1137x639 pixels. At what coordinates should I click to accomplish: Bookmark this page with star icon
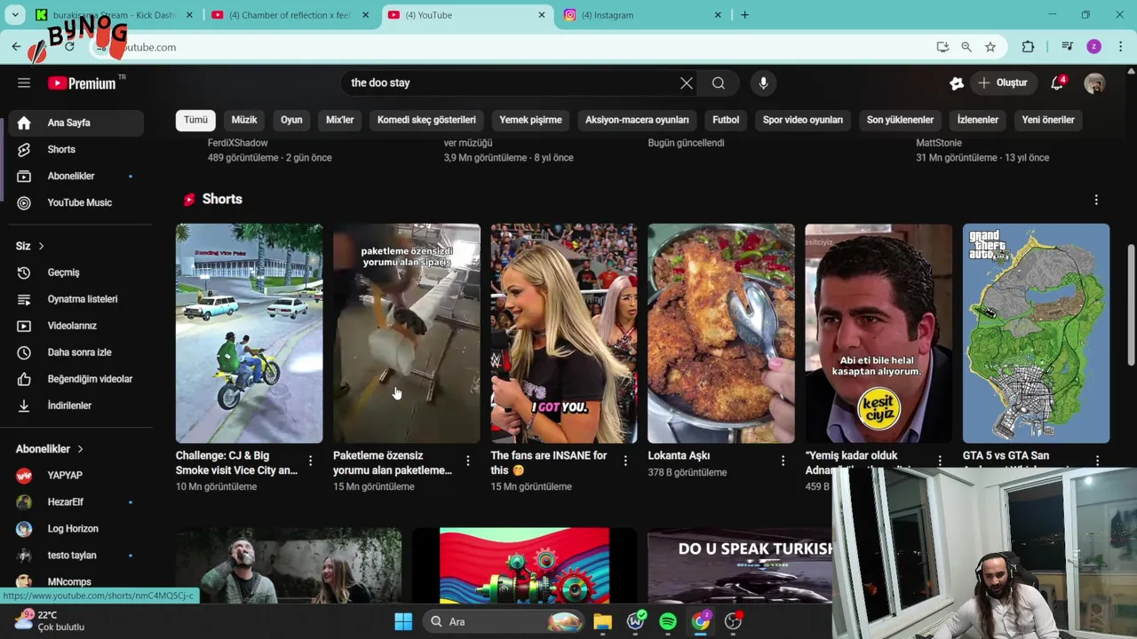pos(990,47)
